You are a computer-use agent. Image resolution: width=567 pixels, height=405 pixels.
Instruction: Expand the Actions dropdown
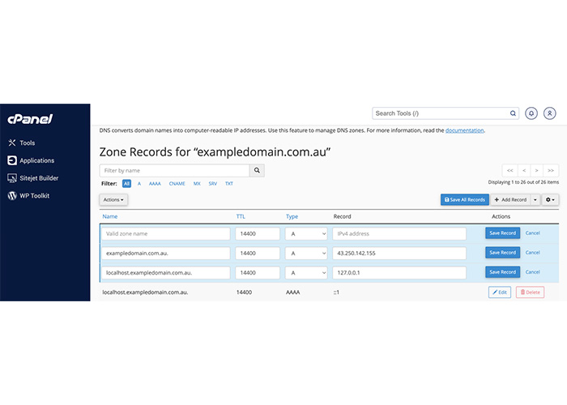(x=114, y=199)
